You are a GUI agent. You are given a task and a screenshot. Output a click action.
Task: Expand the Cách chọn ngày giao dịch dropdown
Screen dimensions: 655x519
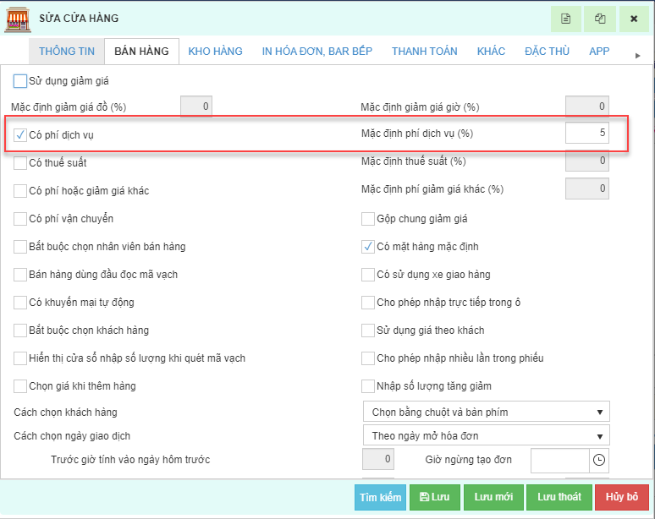(x=486, y=435)
